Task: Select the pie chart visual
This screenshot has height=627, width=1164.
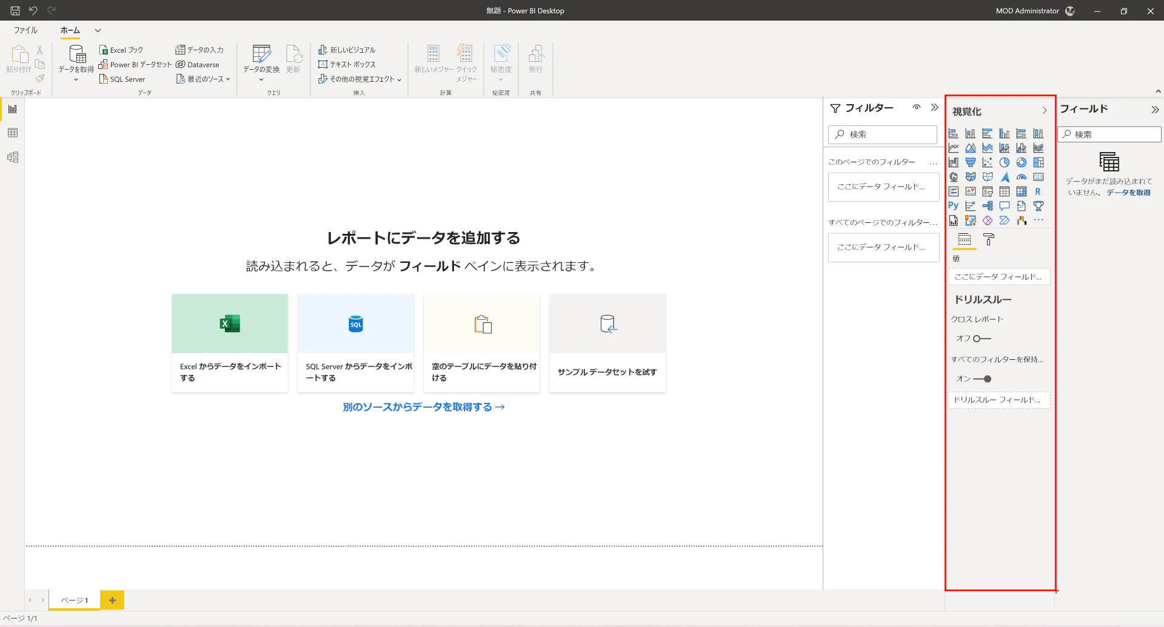Action: click(x=1005, y=162)
